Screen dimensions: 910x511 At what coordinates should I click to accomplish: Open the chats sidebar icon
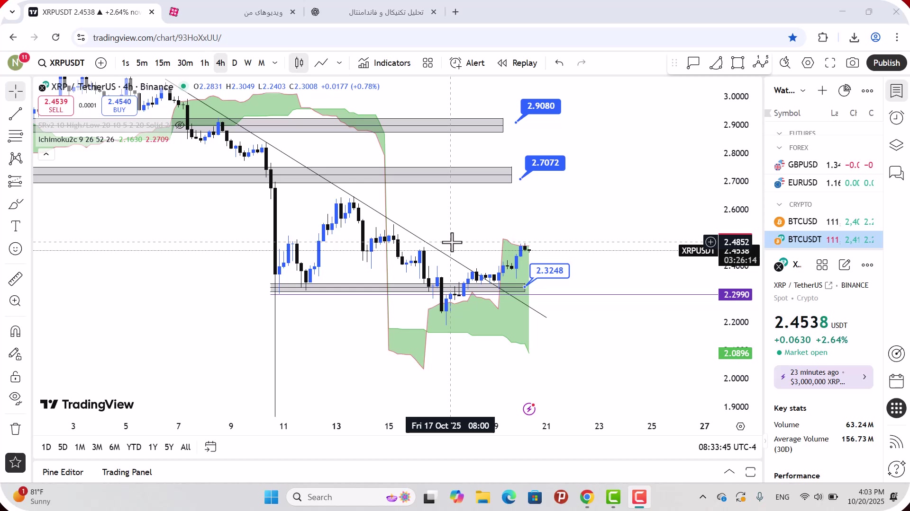(x=896, y=173)
